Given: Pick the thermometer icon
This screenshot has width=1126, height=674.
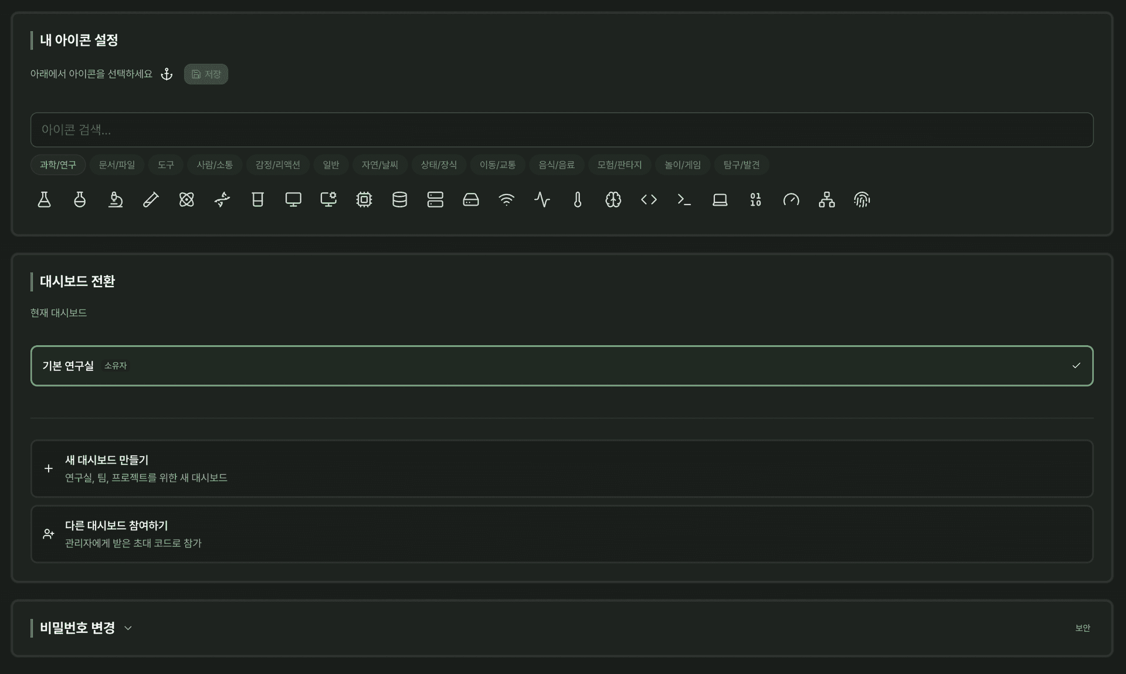Looking at the screenshot, I should (578, 200).
